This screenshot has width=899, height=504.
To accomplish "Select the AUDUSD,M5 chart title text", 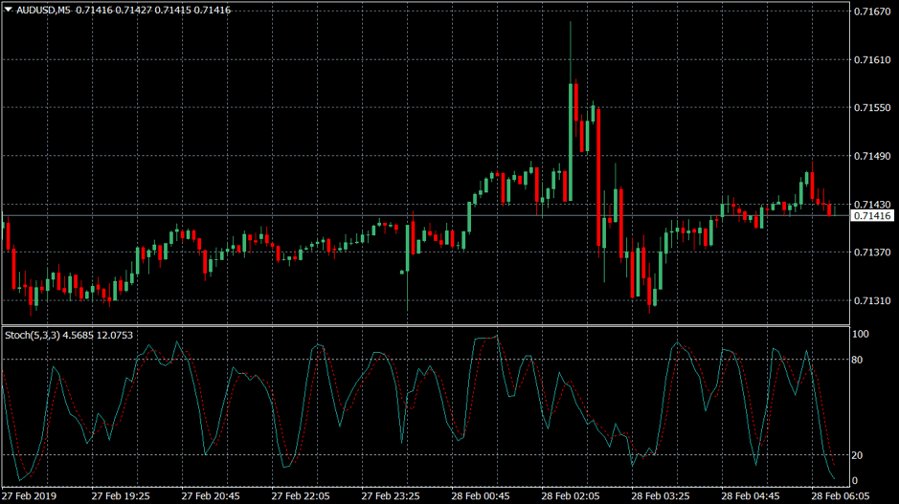I will (44, 10).
